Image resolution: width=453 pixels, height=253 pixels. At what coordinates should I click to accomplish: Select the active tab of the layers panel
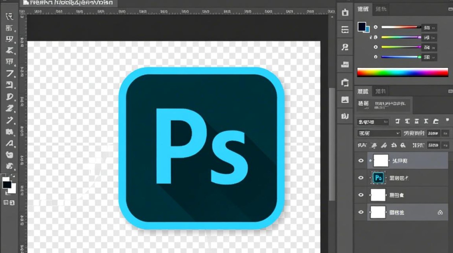(363, 91)
